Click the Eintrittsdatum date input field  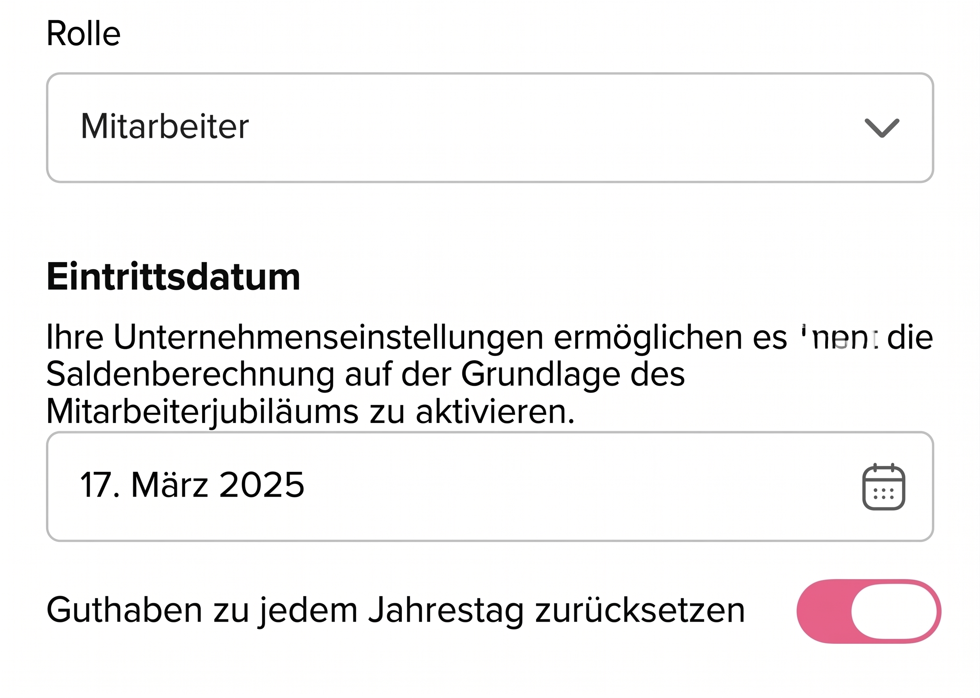[x=490, y=486]
